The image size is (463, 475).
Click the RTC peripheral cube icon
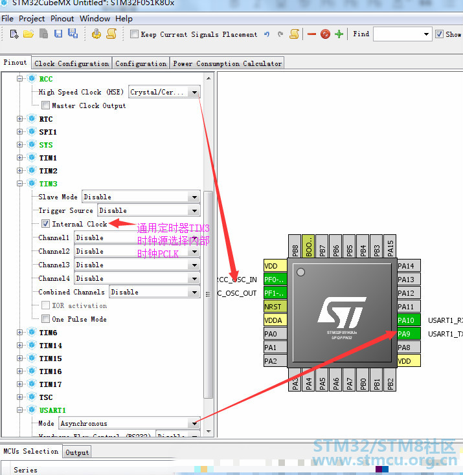tap(32, 119)
